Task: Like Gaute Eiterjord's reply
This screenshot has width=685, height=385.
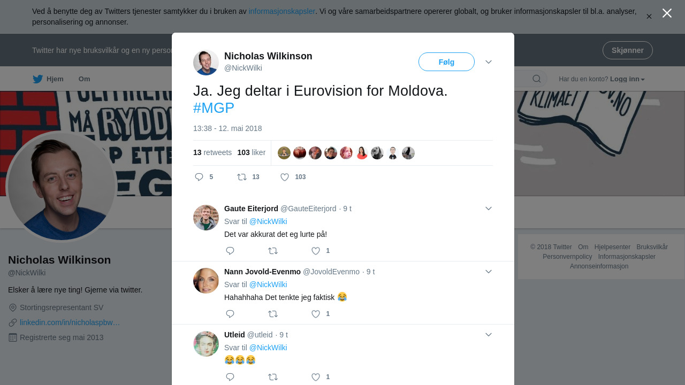Action: pyautogui.click(x=316, y=251)
